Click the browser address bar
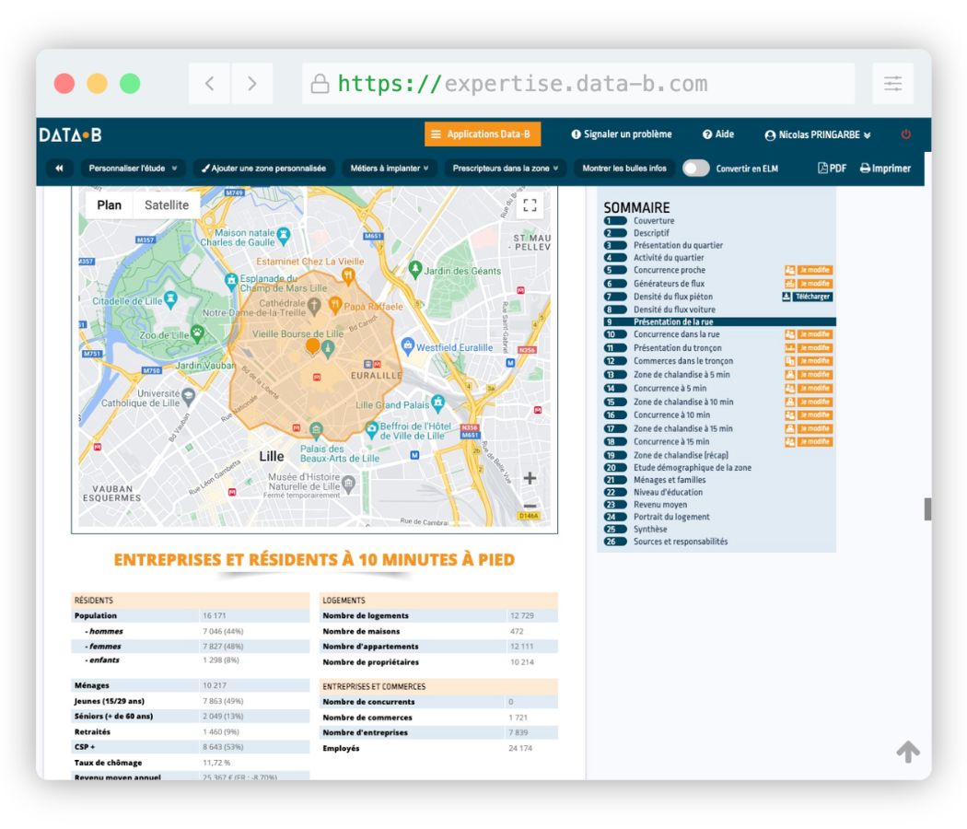 pyautogui.click(x=578, y=84)
